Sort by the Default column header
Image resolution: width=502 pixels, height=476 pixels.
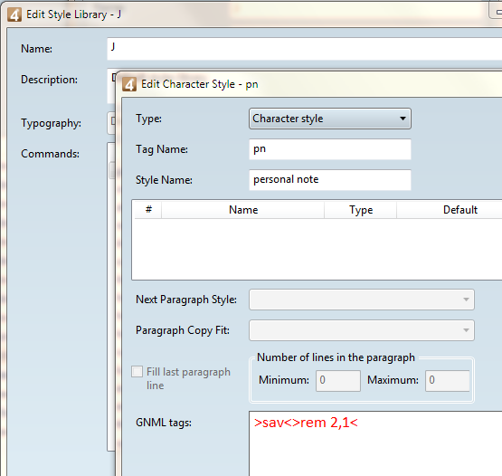coord(459,210)
